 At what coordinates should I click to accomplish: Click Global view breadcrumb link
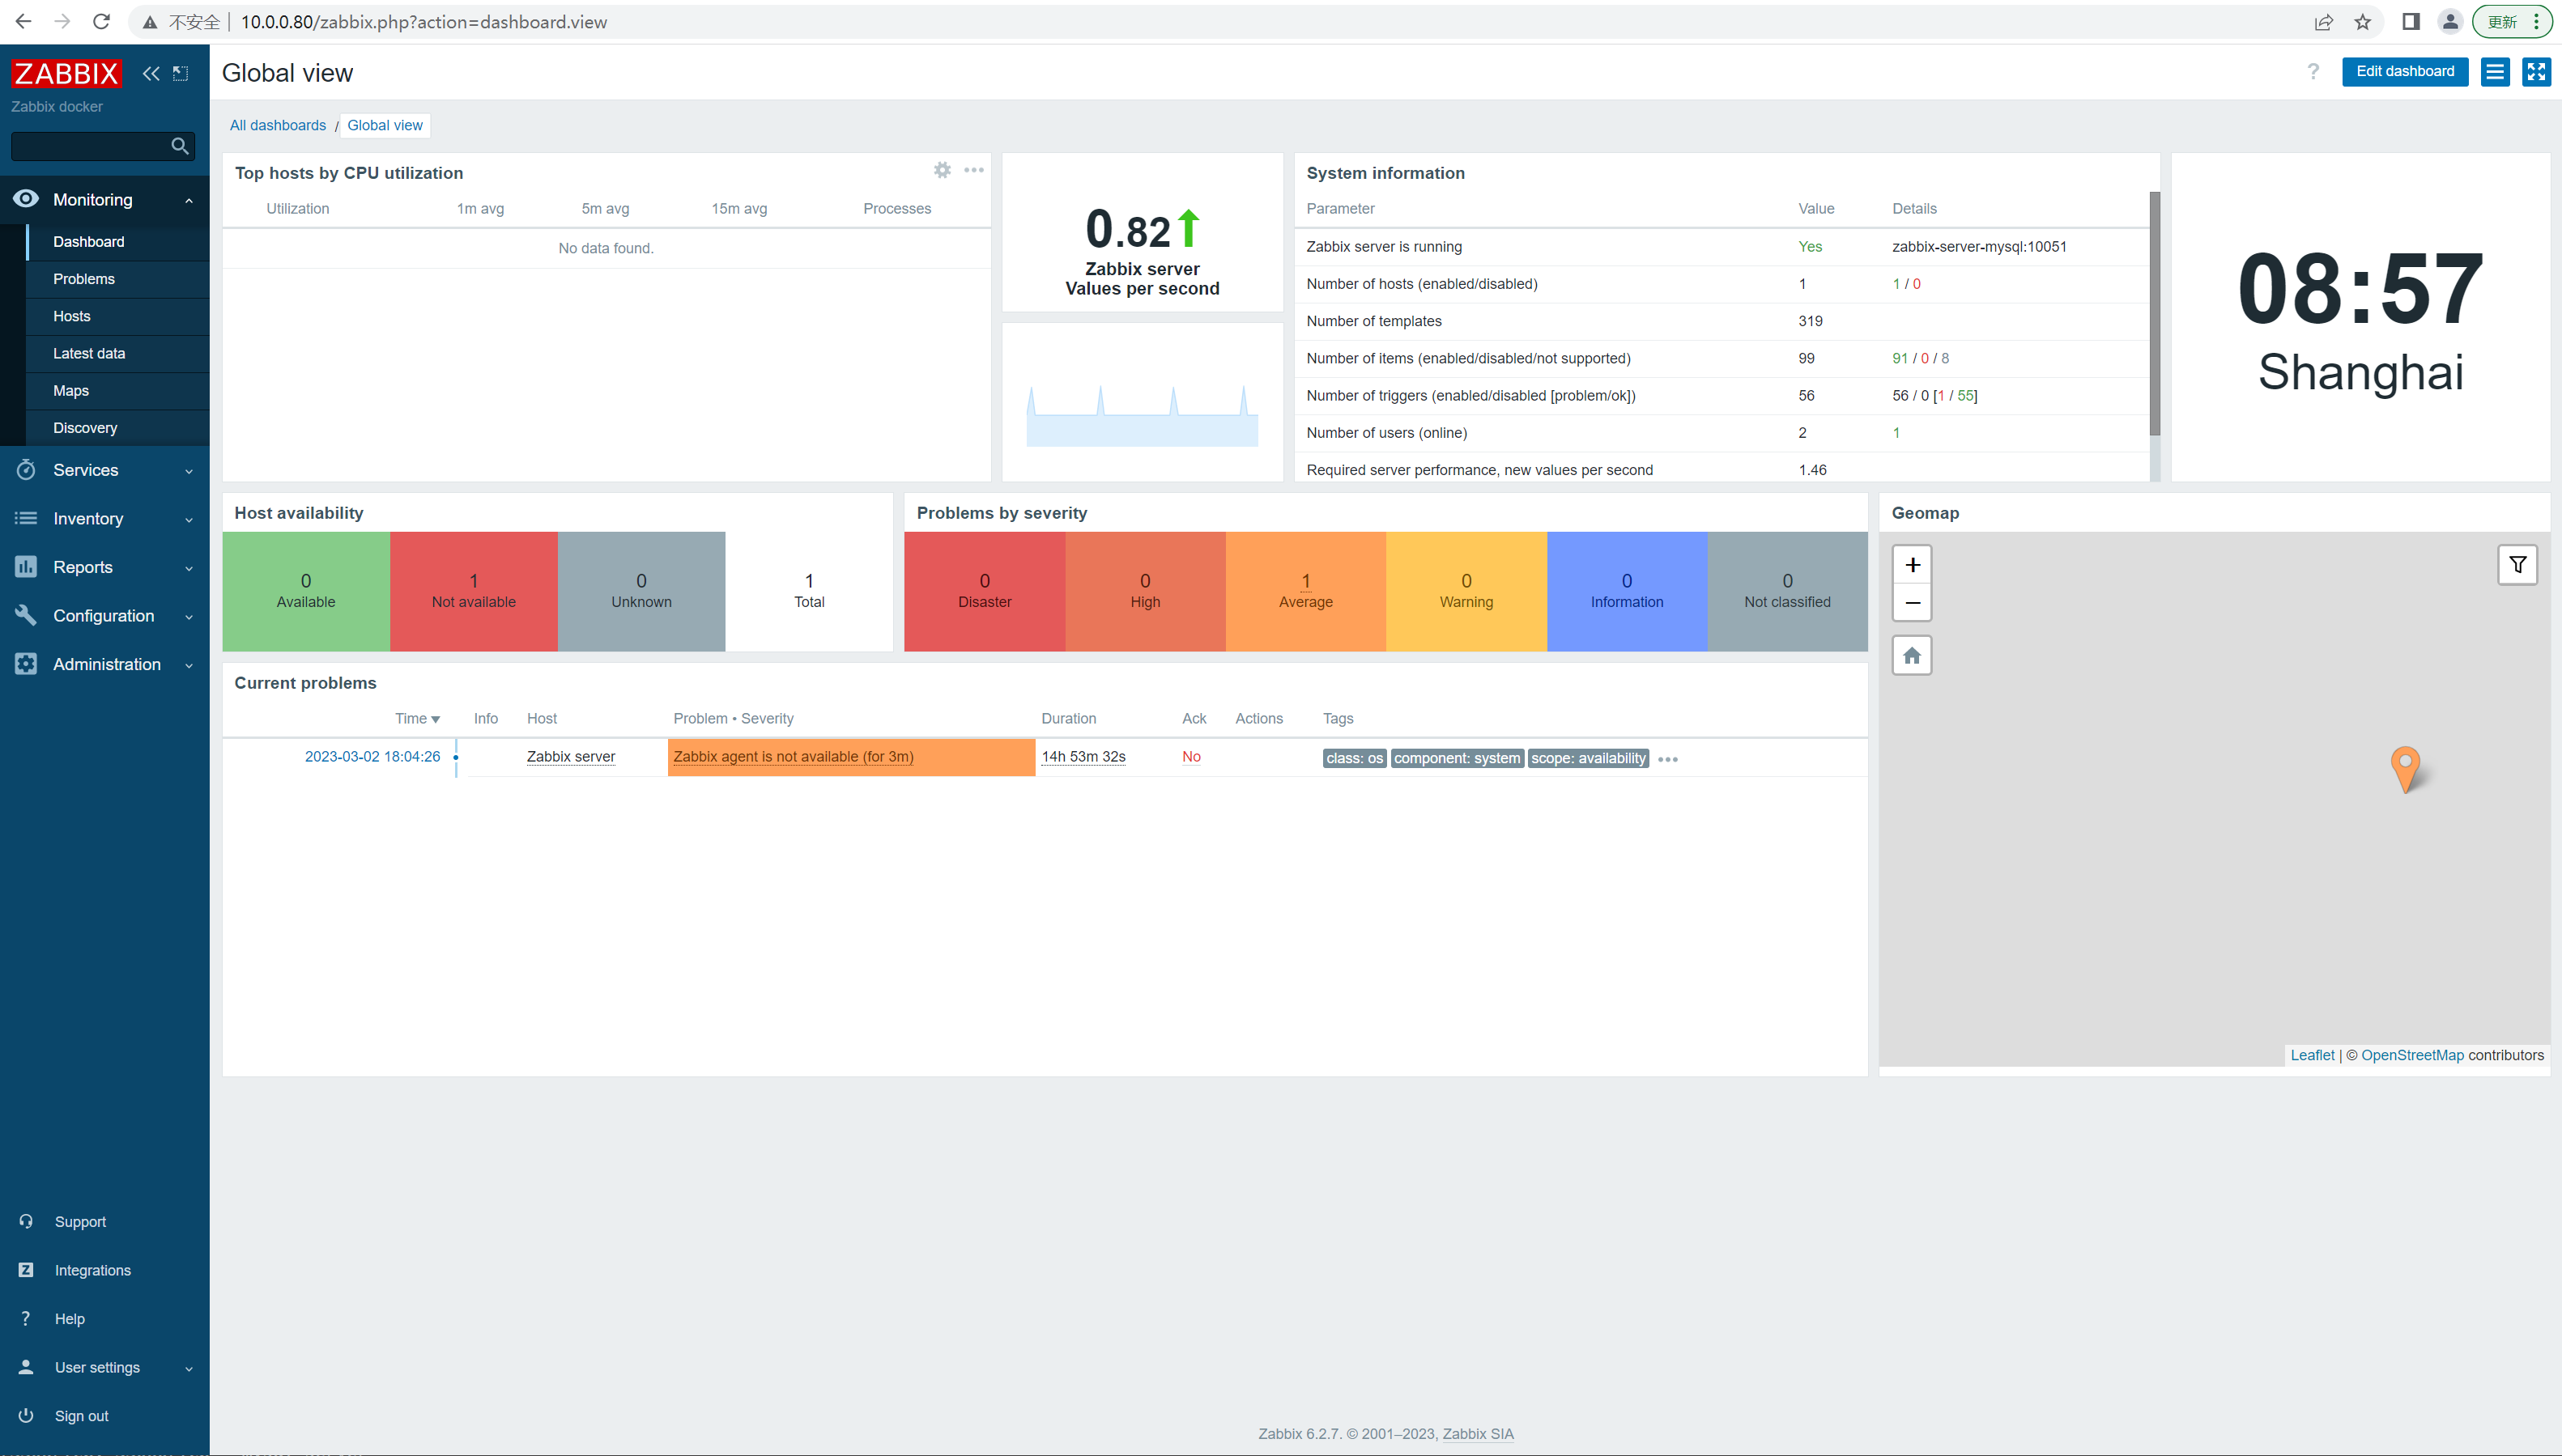(x=385, y=125)
